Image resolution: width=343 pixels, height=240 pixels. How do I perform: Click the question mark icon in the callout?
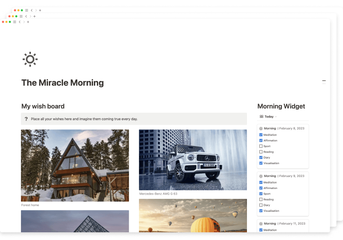coord(26,119)
